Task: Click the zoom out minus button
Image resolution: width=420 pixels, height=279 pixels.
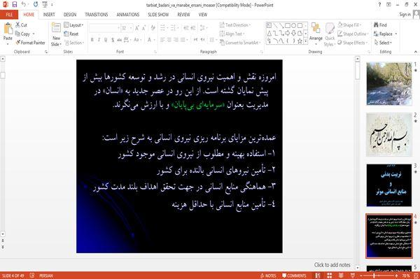Action: [360, 276]
